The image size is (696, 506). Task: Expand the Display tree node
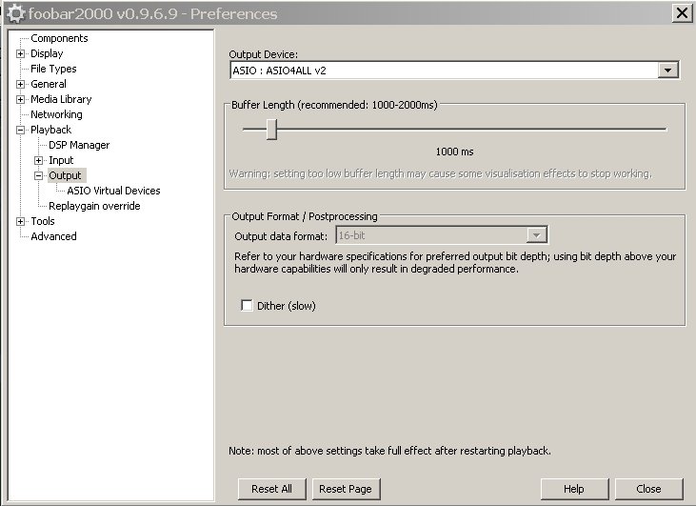pos(20,53)
